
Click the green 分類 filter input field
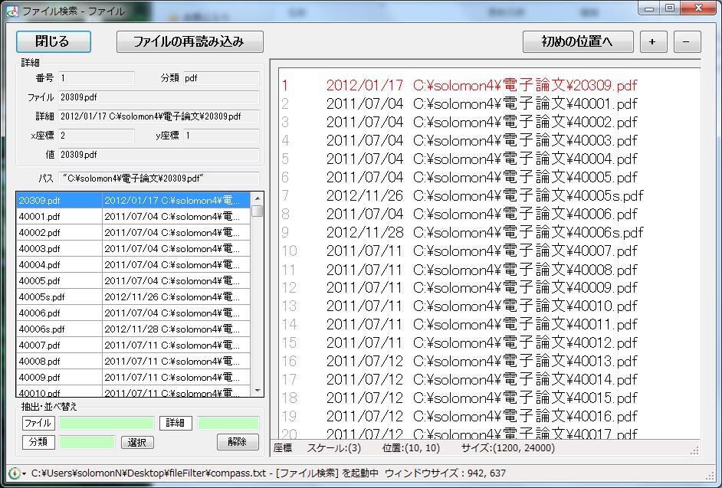[87, 442]
